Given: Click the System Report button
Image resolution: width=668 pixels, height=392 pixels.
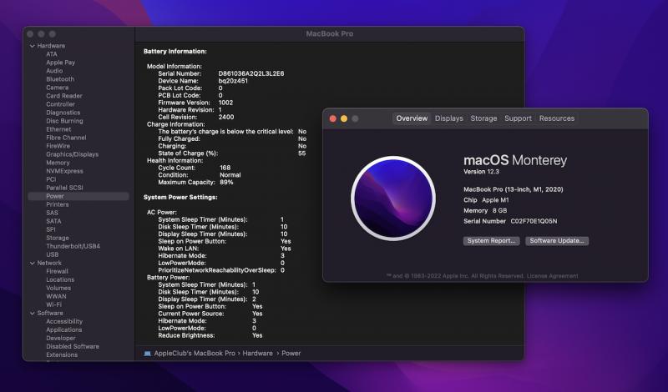Looking at the screenshot, I should click(492, 241).
